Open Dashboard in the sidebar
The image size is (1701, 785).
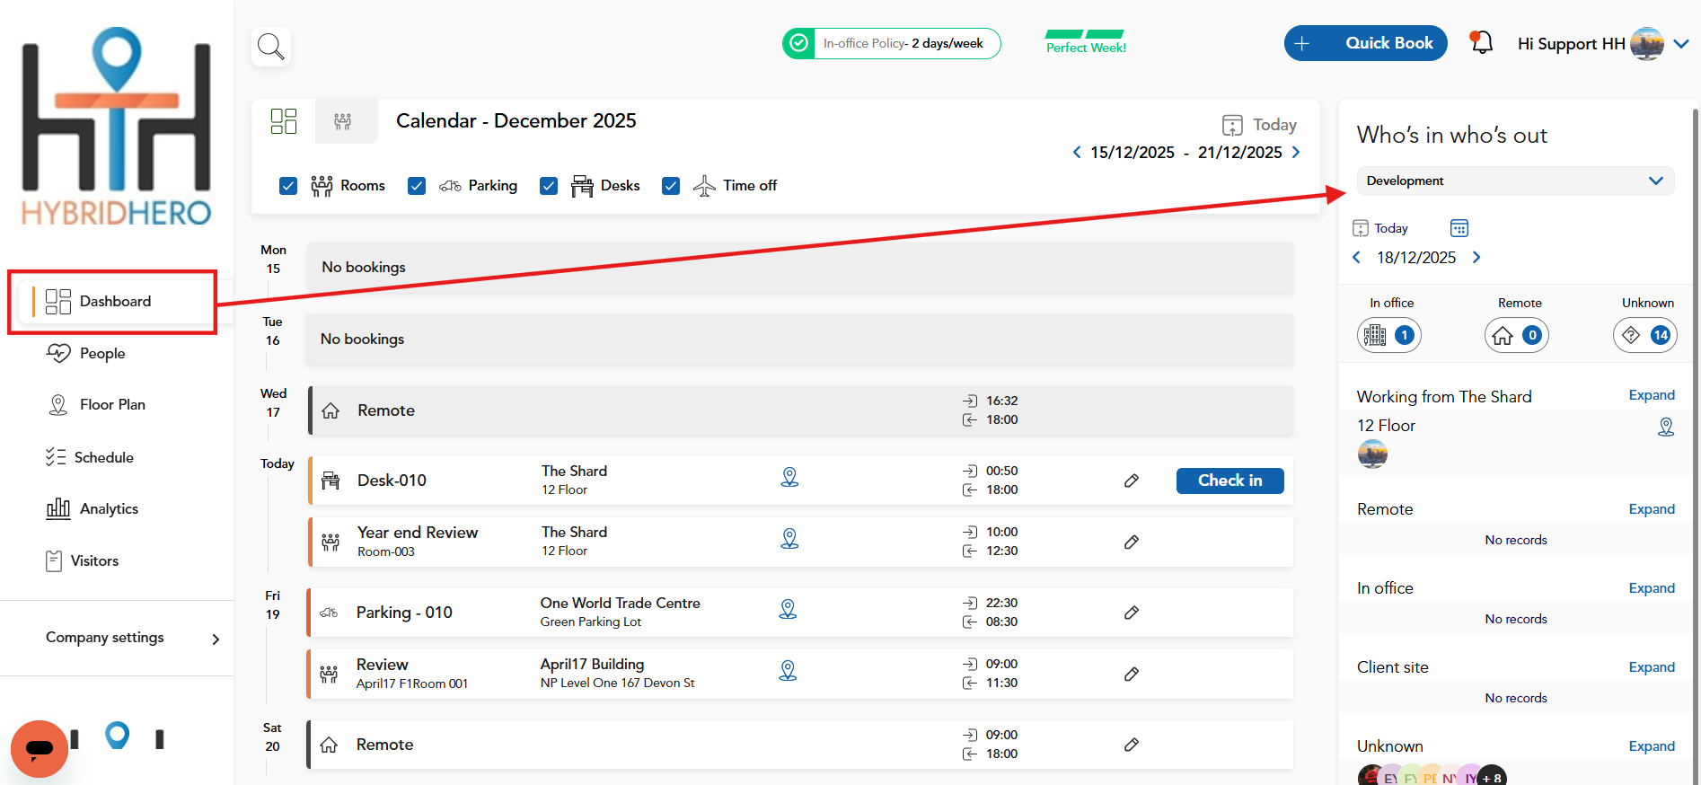point(115,302)
